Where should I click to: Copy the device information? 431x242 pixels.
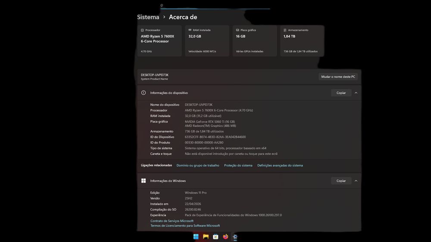point(341,93)
